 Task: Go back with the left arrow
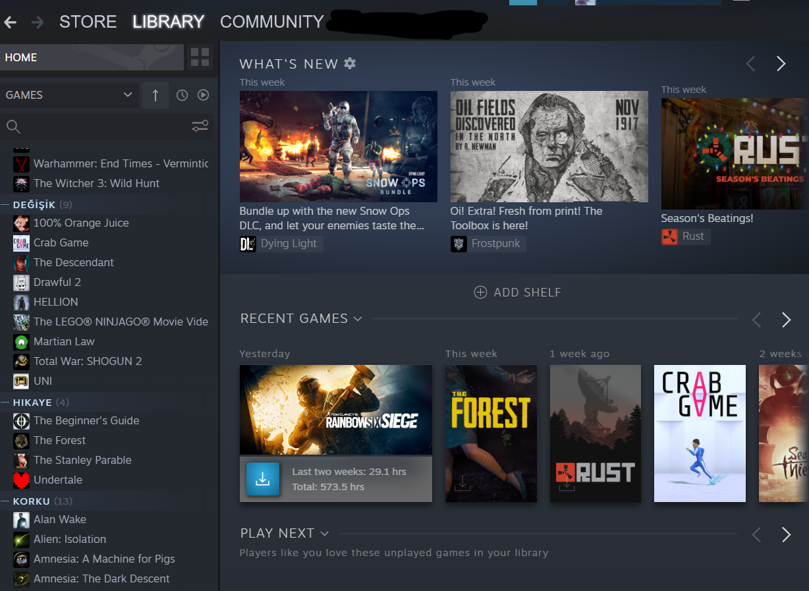tap(10, 22)
